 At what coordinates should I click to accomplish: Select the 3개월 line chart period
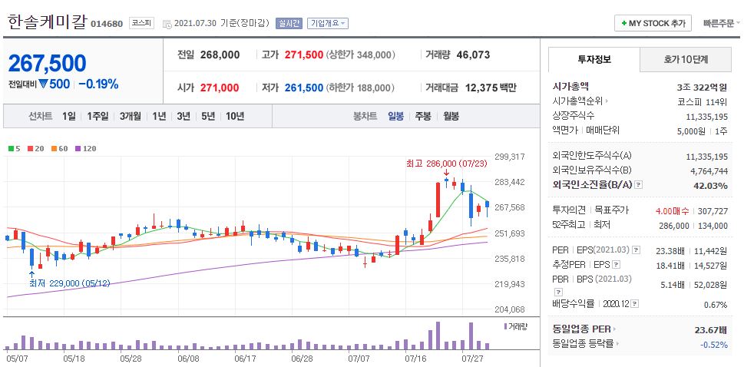(x=130, y=117)
